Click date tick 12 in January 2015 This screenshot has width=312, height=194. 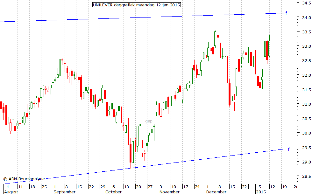(273, 187)
